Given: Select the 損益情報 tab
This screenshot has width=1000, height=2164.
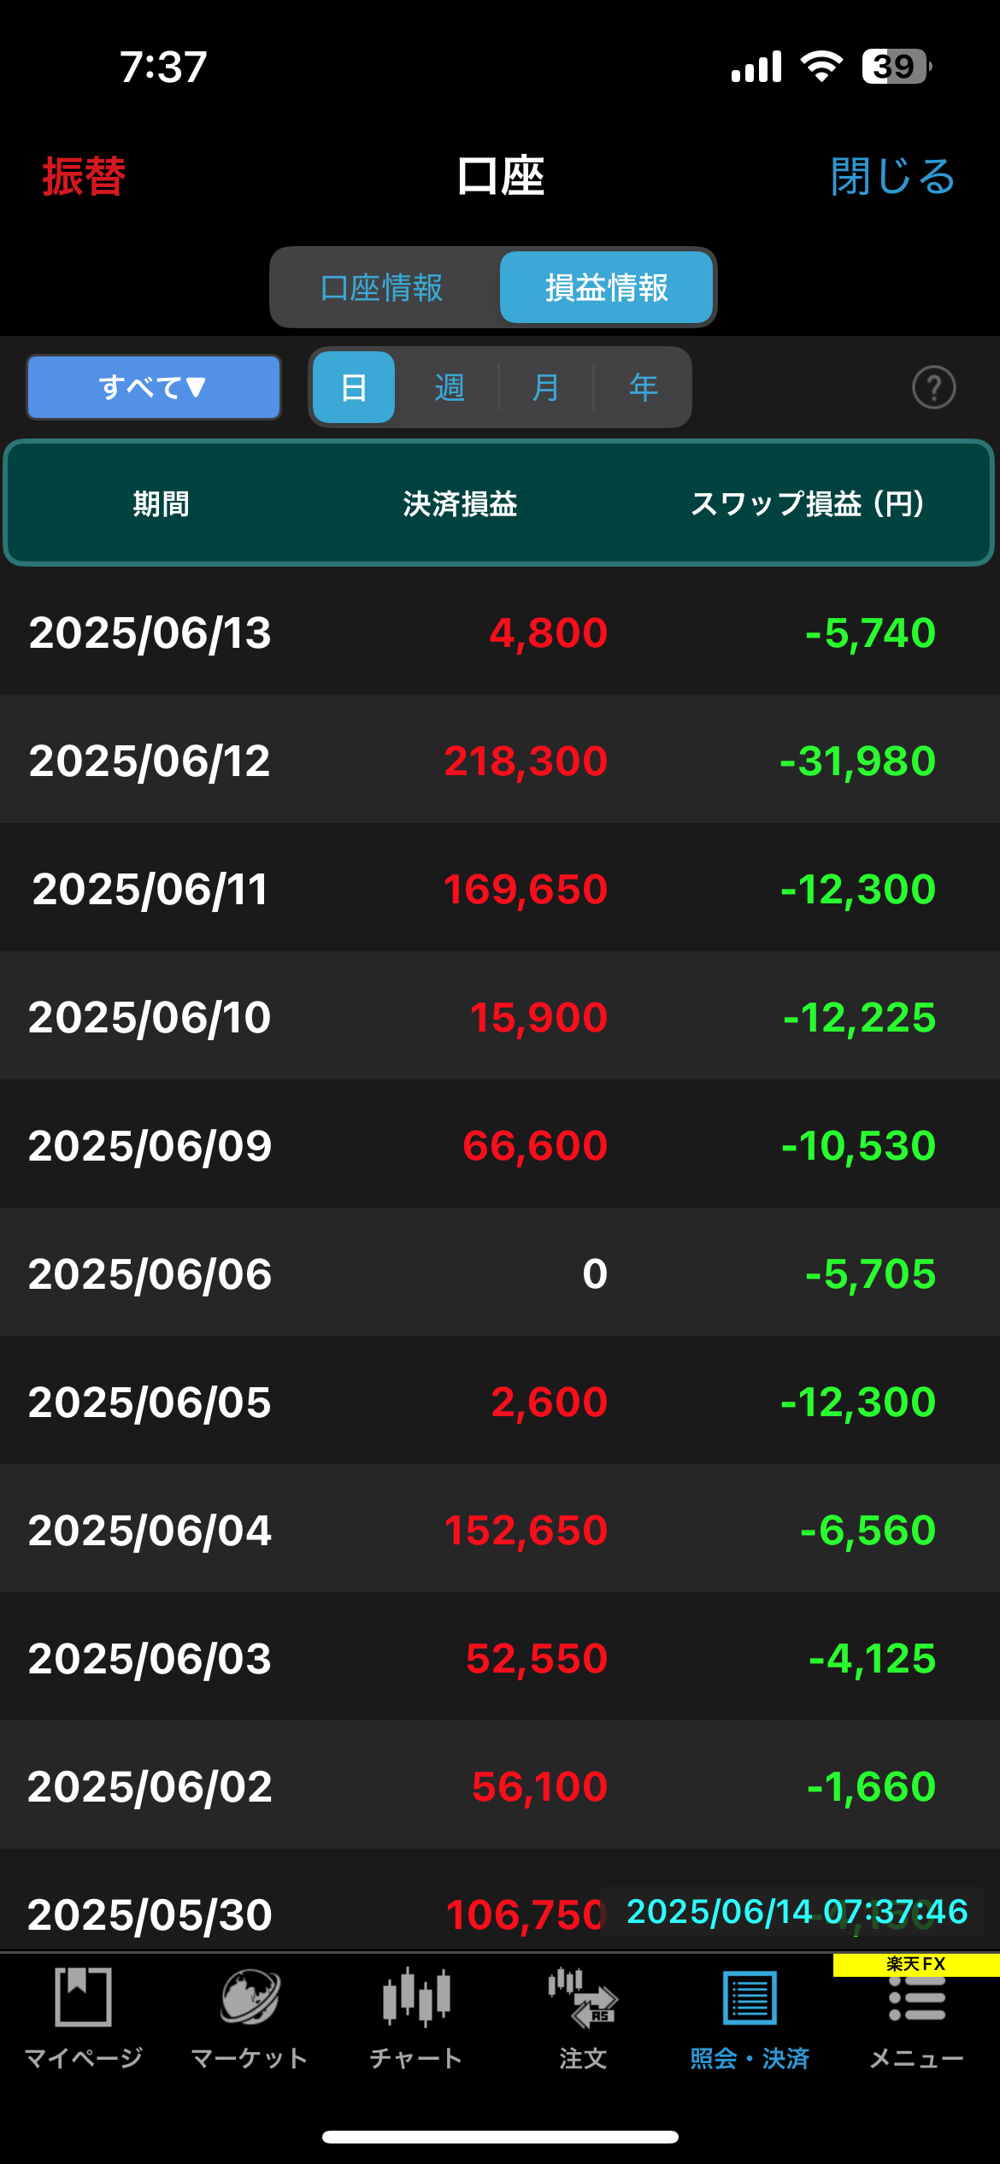Looking at the screenshot, I should coord(606,288).
